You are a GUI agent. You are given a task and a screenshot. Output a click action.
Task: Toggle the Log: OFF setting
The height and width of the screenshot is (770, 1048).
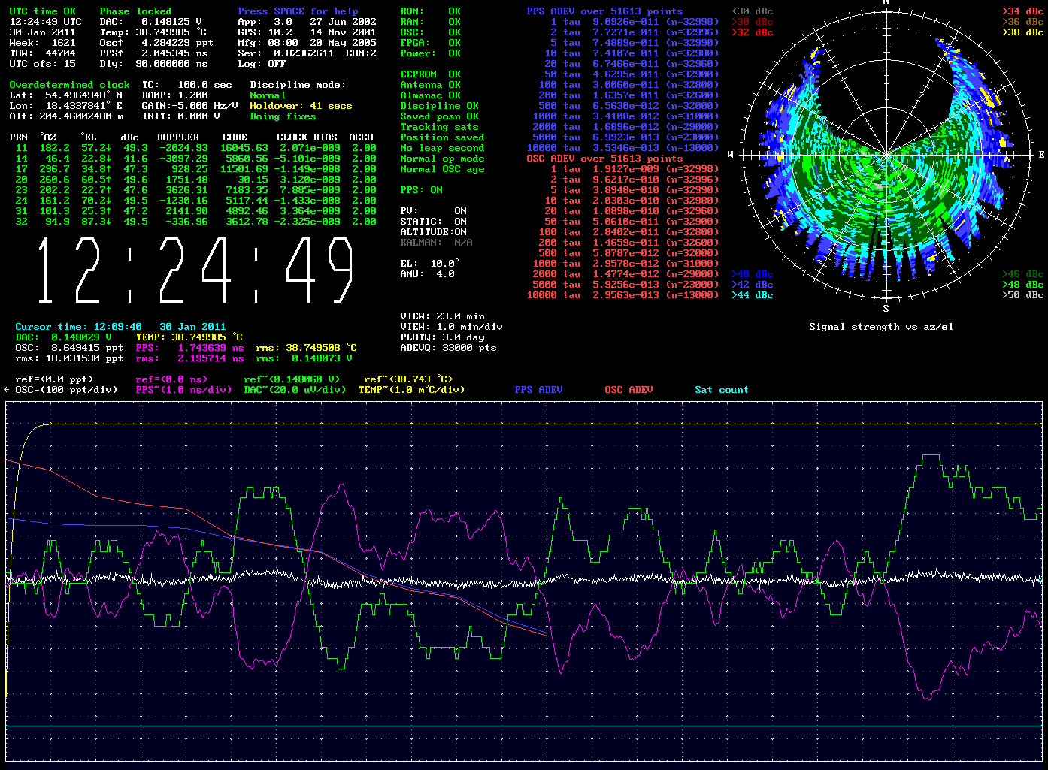pos(262,64)
